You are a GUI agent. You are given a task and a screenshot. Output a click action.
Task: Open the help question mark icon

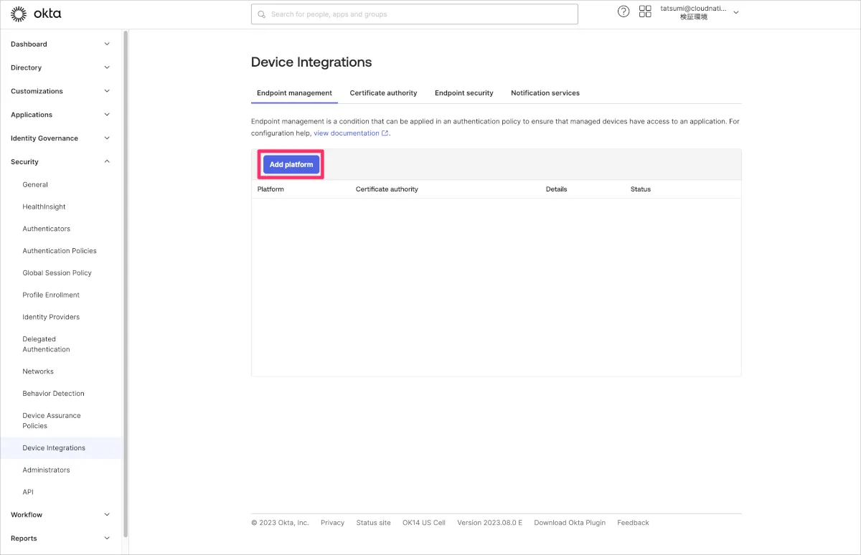pyautogui.click(x=624, y=11)
